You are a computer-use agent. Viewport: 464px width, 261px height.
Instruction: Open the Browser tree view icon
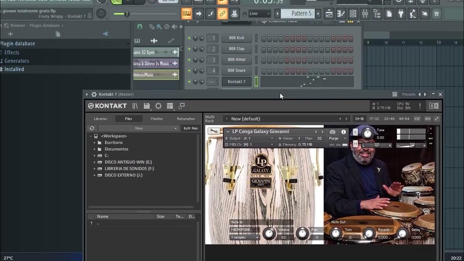[377, 14]
